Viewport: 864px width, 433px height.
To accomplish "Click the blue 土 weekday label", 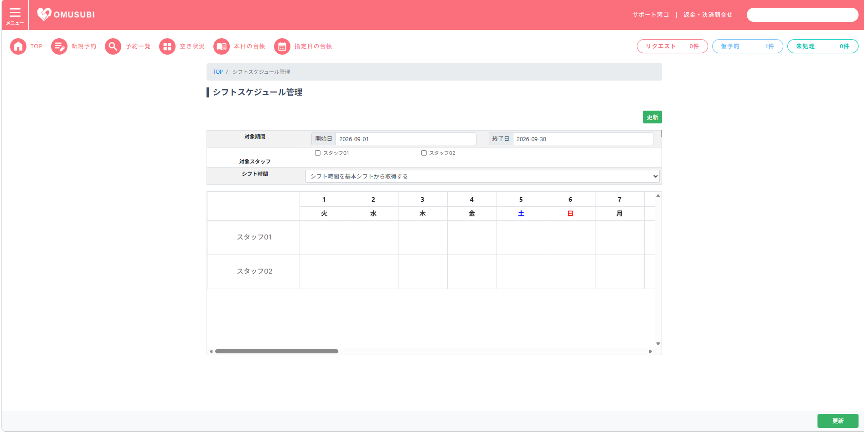I will (521, 214).
